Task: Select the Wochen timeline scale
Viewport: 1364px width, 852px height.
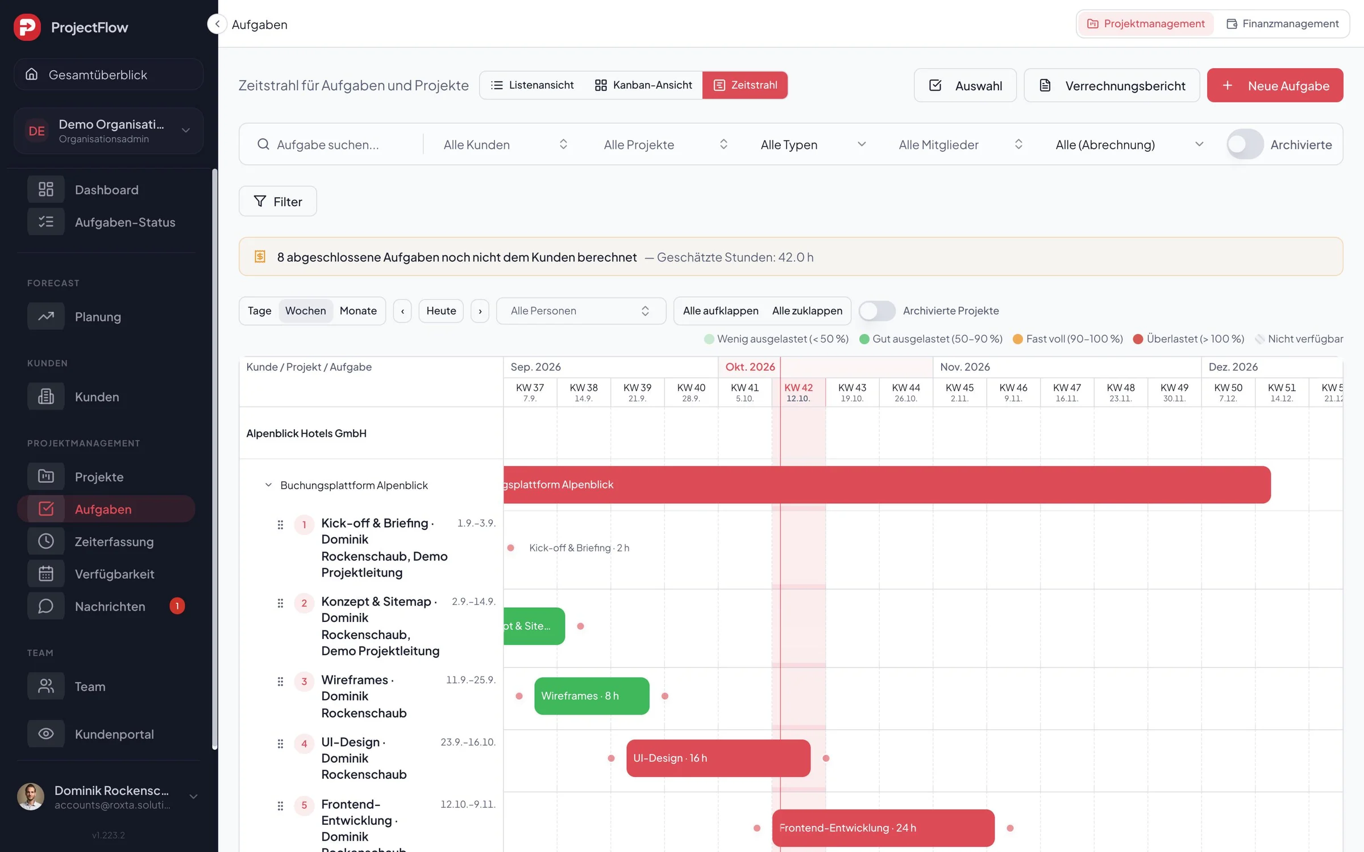Action: click(305, 311)
